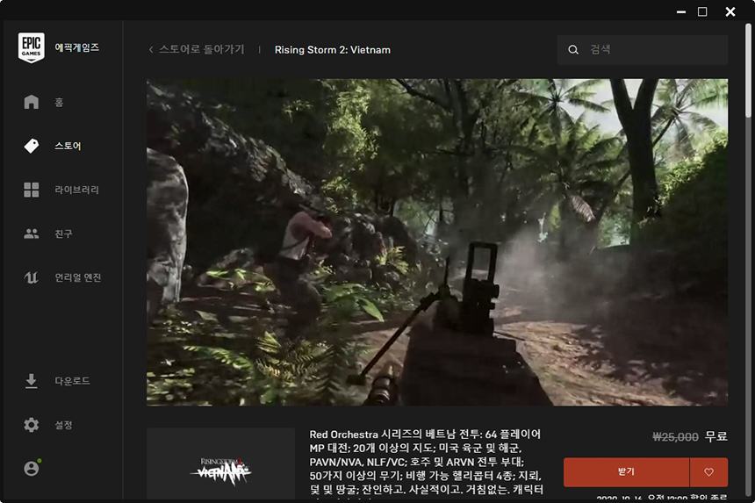The height and width of the screenshot is (503, 755).
Task: Maximize the launcher window
Action: click(x=702, y=11)
